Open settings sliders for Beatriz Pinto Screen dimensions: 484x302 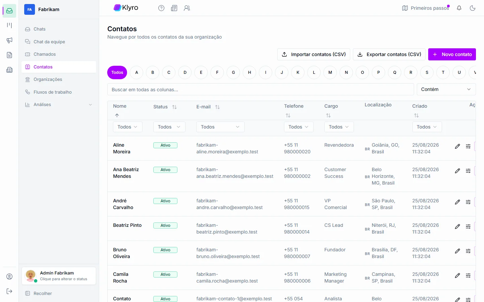pyautogui.click(x=468, y=226)
